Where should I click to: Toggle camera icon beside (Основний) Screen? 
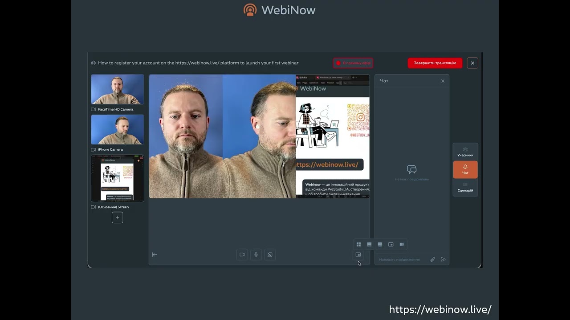(94, 207)
